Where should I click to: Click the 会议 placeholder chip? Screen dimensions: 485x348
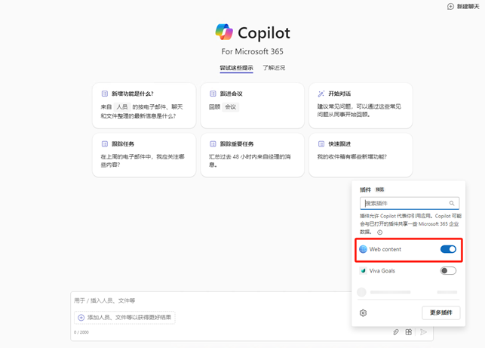[x=231, y=106]
